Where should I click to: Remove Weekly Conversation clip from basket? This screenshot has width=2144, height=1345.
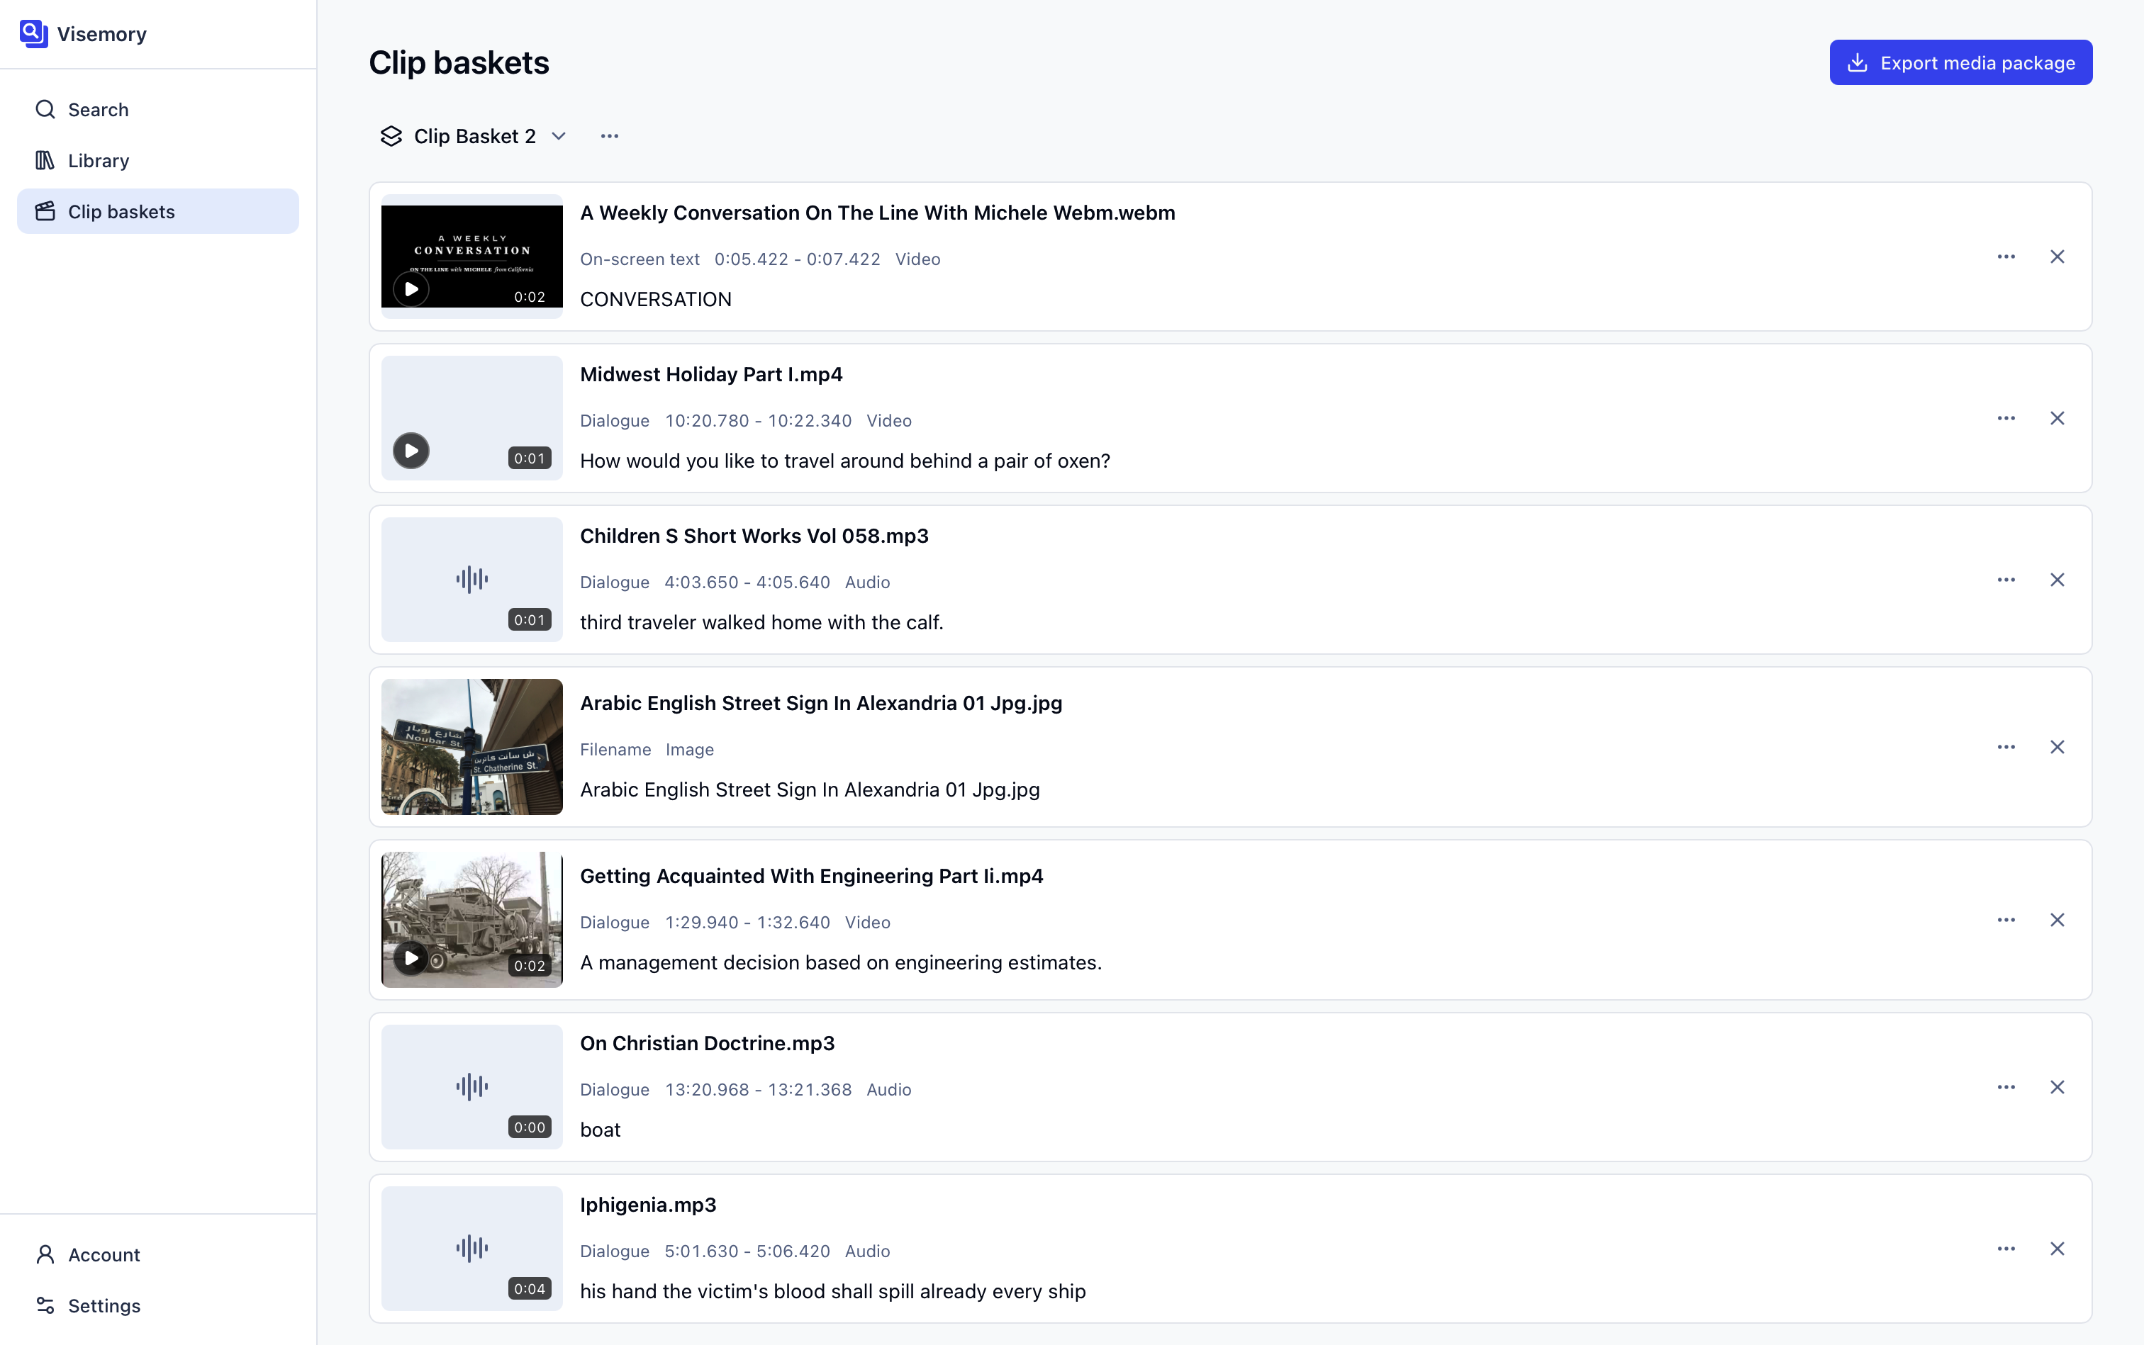click(2057, 257)
